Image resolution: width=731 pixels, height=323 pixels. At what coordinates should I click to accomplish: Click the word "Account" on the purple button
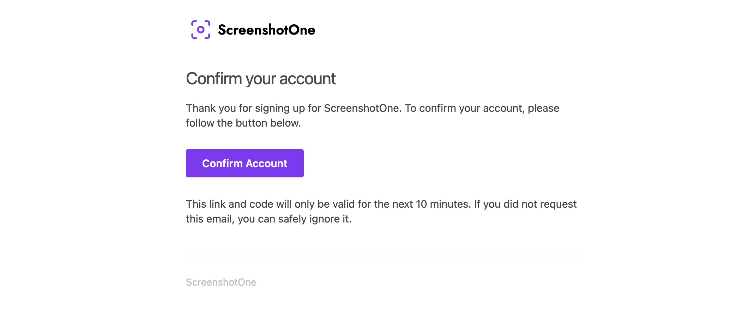[266, 164]
